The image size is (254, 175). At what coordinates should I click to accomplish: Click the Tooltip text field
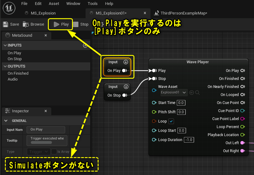point(47,140)
